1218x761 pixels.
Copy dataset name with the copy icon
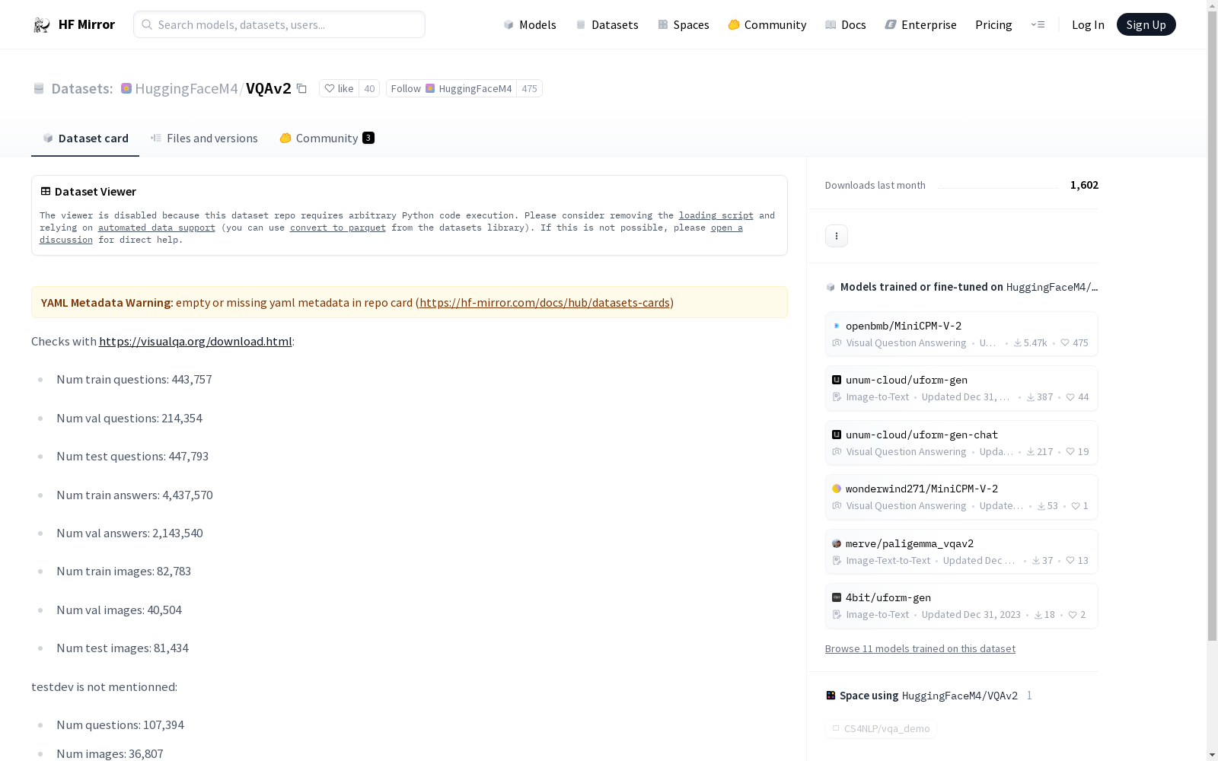click(x=301, y=89)
